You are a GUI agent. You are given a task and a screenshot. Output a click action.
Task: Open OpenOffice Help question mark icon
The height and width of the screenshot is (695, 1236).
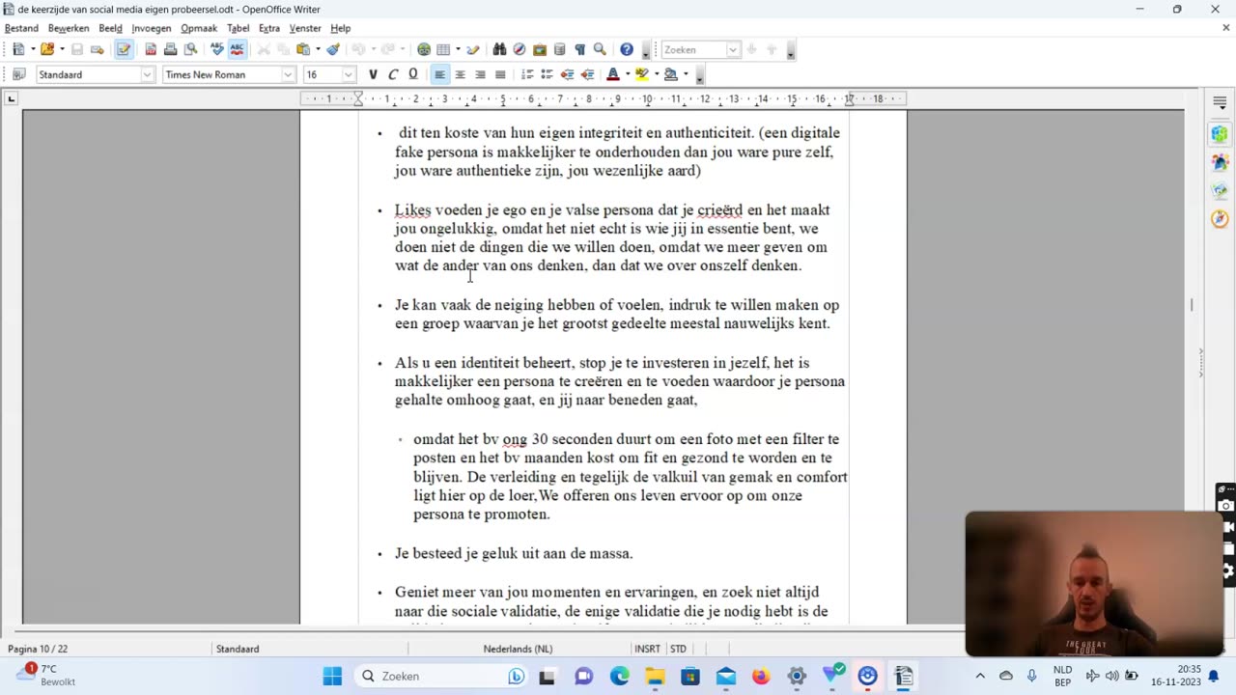point(627,49)
